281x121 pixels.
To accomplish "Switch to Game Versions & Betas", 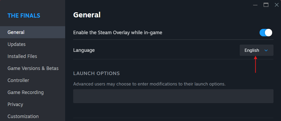I will [33, 68].
